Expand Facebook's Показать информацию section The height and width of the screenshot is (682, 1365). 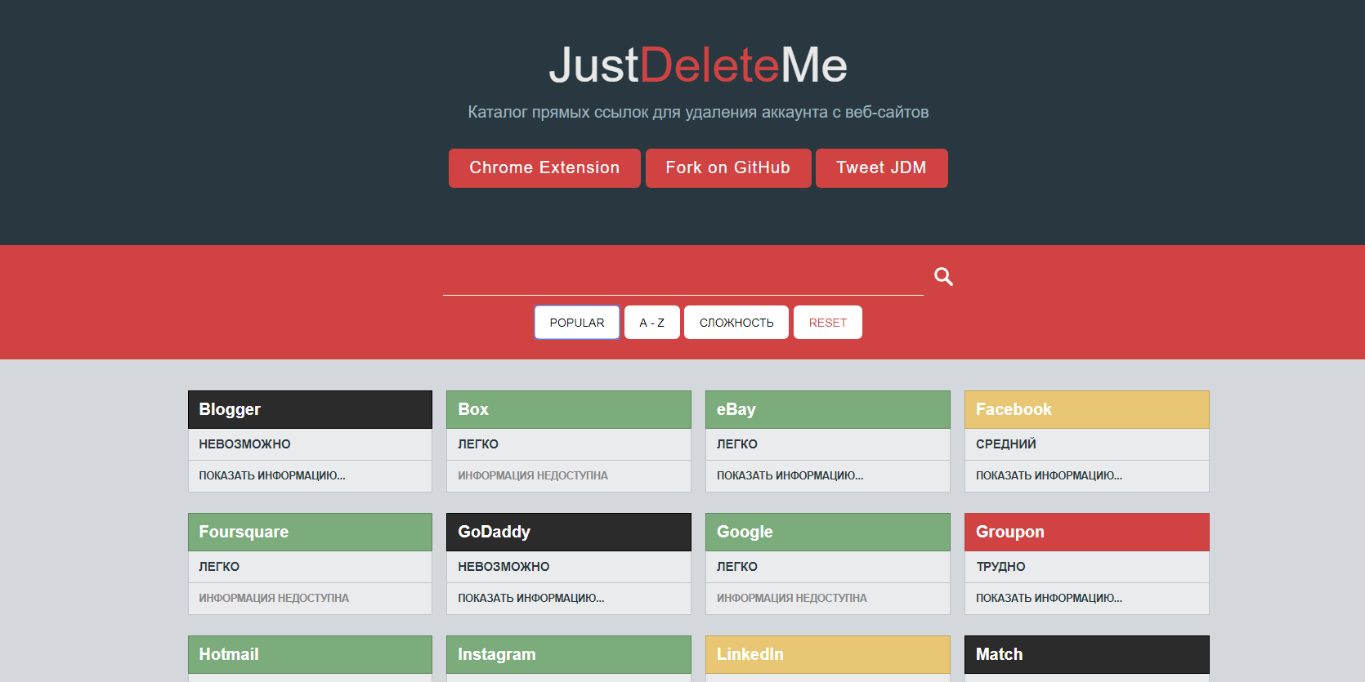1049,475
